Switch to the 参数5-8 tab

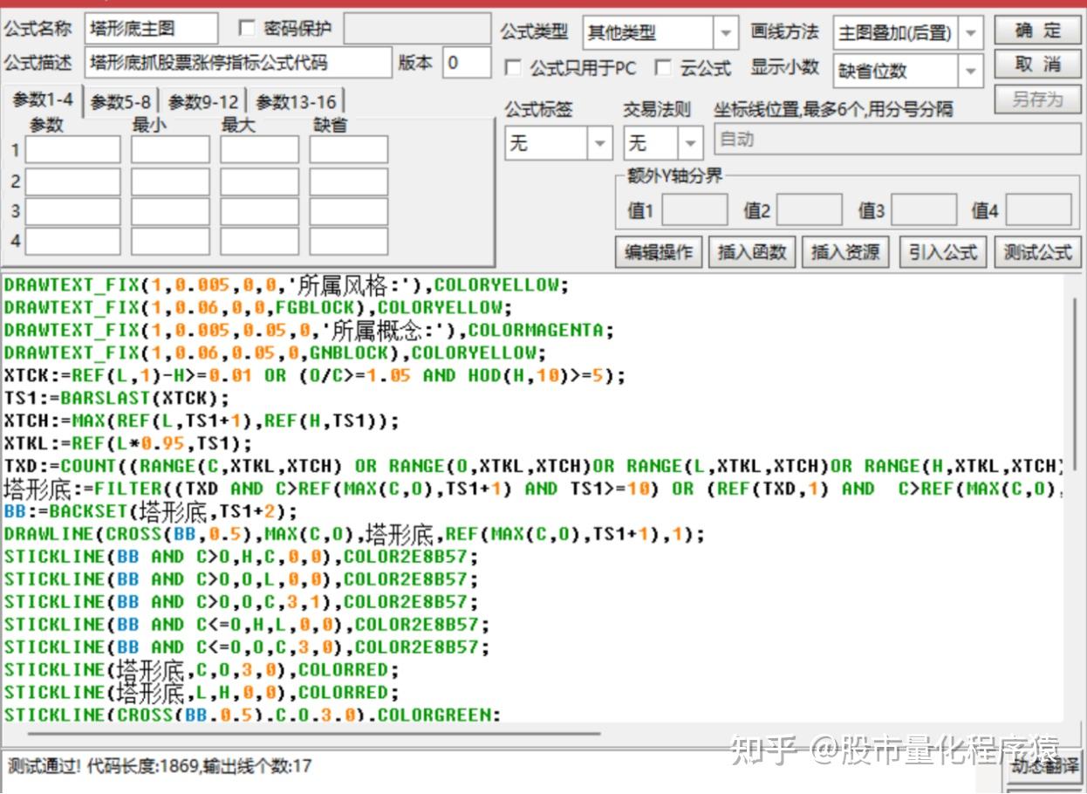tap(120, 102)
